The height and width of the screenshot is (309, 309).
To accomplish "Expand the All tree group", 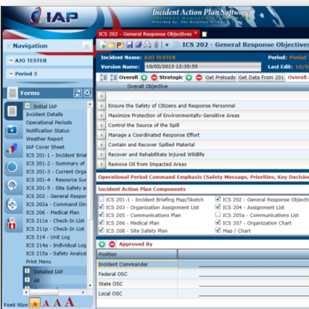I will click(28, 280).
